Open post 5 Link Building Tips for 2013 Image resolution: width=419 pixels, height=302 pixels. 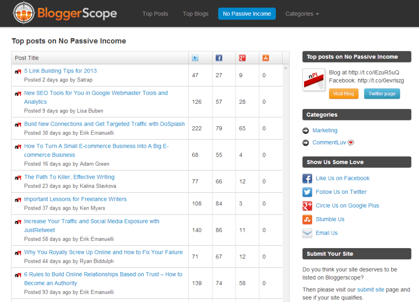coord(61,71)
